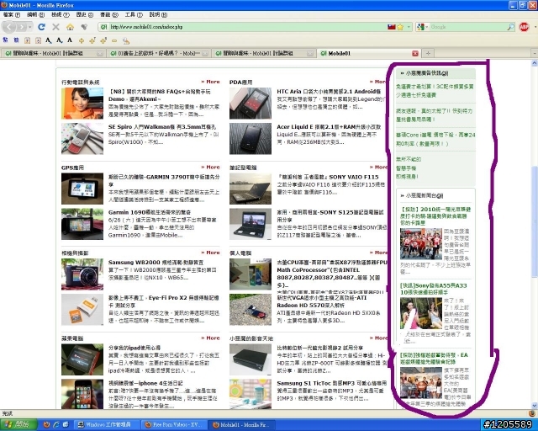Click the blue 簡 Simplified Chinese convert icon
This screenshot has height=431, width=538.
16,40
